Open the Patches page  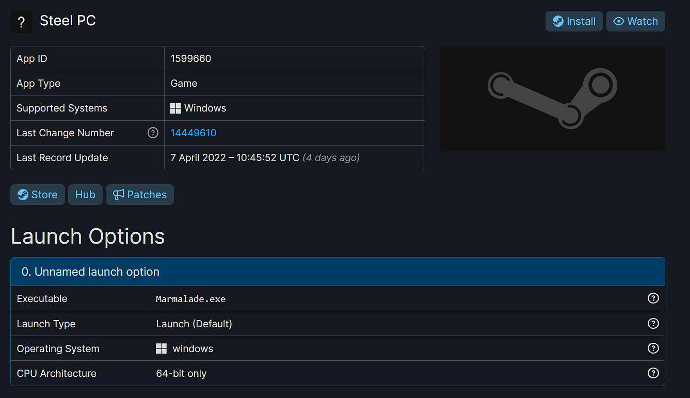click(x=139, y=195)
